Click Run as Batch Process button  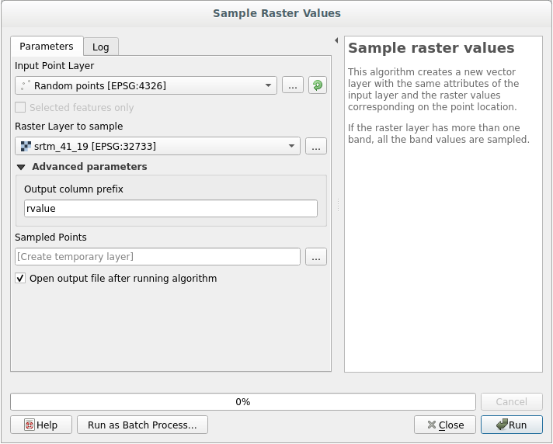tap(148, 425)
